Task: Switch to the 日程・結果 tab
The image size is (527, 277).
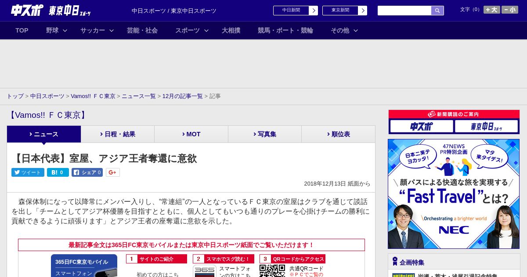Action: coord(118,134)
